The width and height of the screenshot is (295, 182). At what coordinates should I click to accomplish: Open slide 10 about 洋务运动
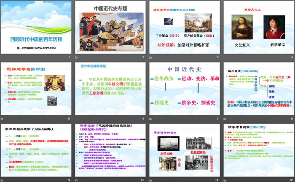(110, 151)
